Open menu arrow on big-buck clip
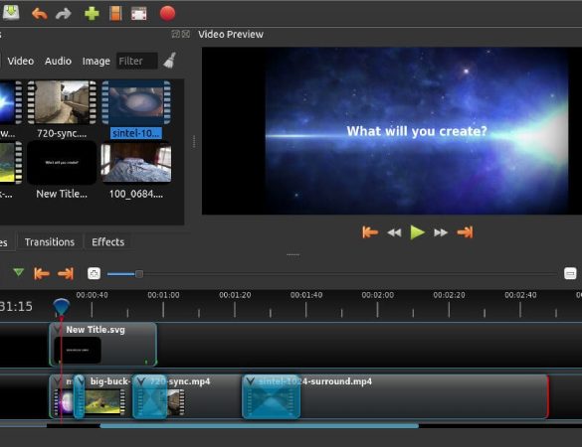The image size is (582, 447). tap(81, 381)
